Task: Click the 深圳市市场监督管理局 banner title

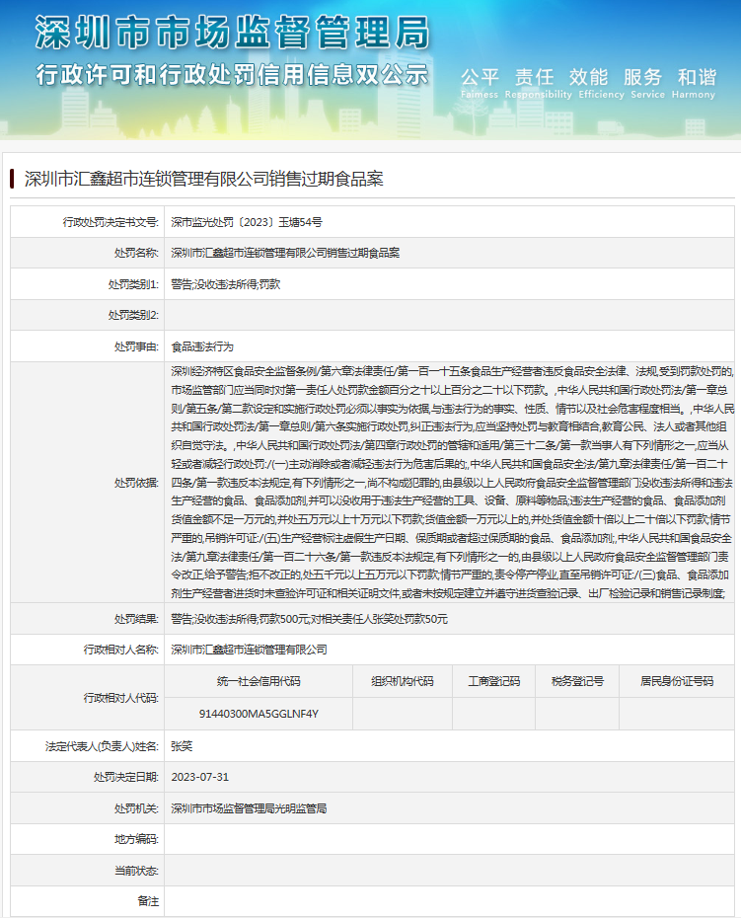Action: (x=233, y=33)
